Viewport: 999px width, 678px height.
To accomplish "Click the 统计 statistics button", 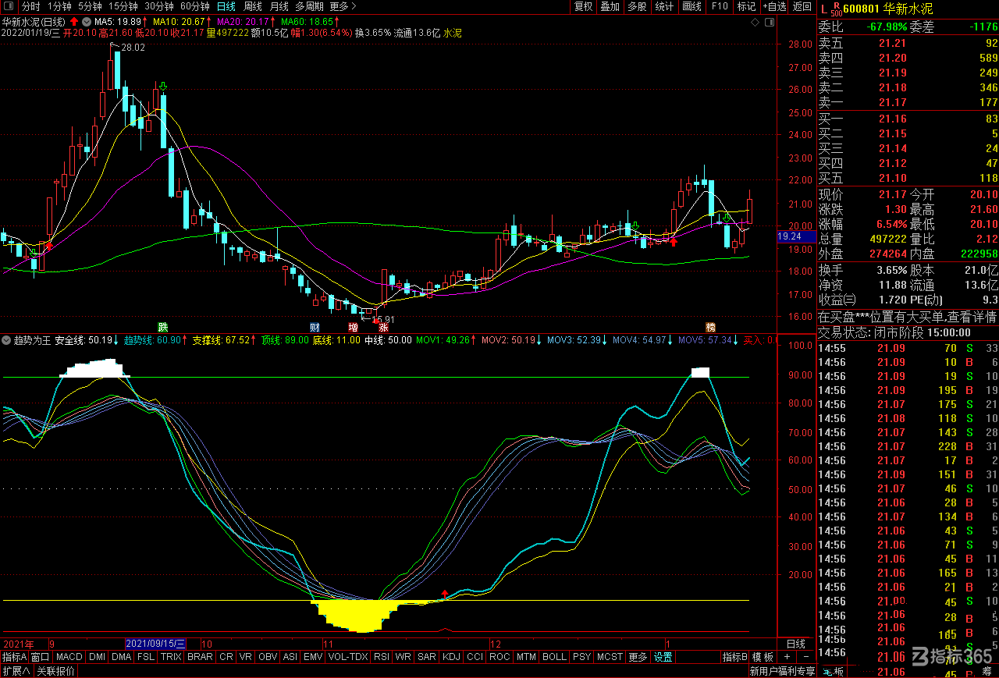I will tap(664, 6).
